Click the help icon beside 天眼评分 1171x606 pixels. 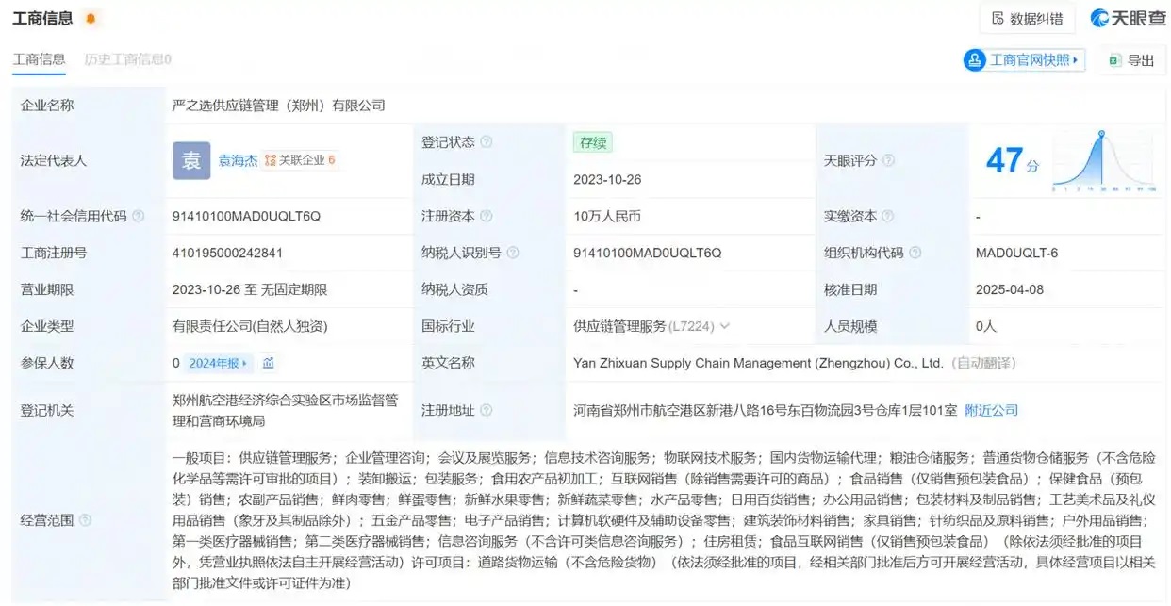click(888, 161)
